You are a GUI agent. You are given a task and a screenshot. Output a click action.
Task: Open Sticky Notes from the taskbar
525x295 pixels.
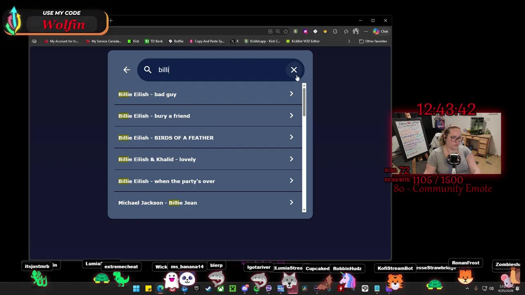click(148, 289)
